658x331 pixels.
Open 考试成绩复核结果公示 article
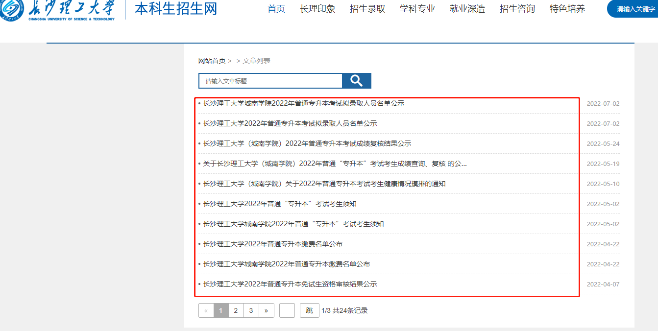307,143
